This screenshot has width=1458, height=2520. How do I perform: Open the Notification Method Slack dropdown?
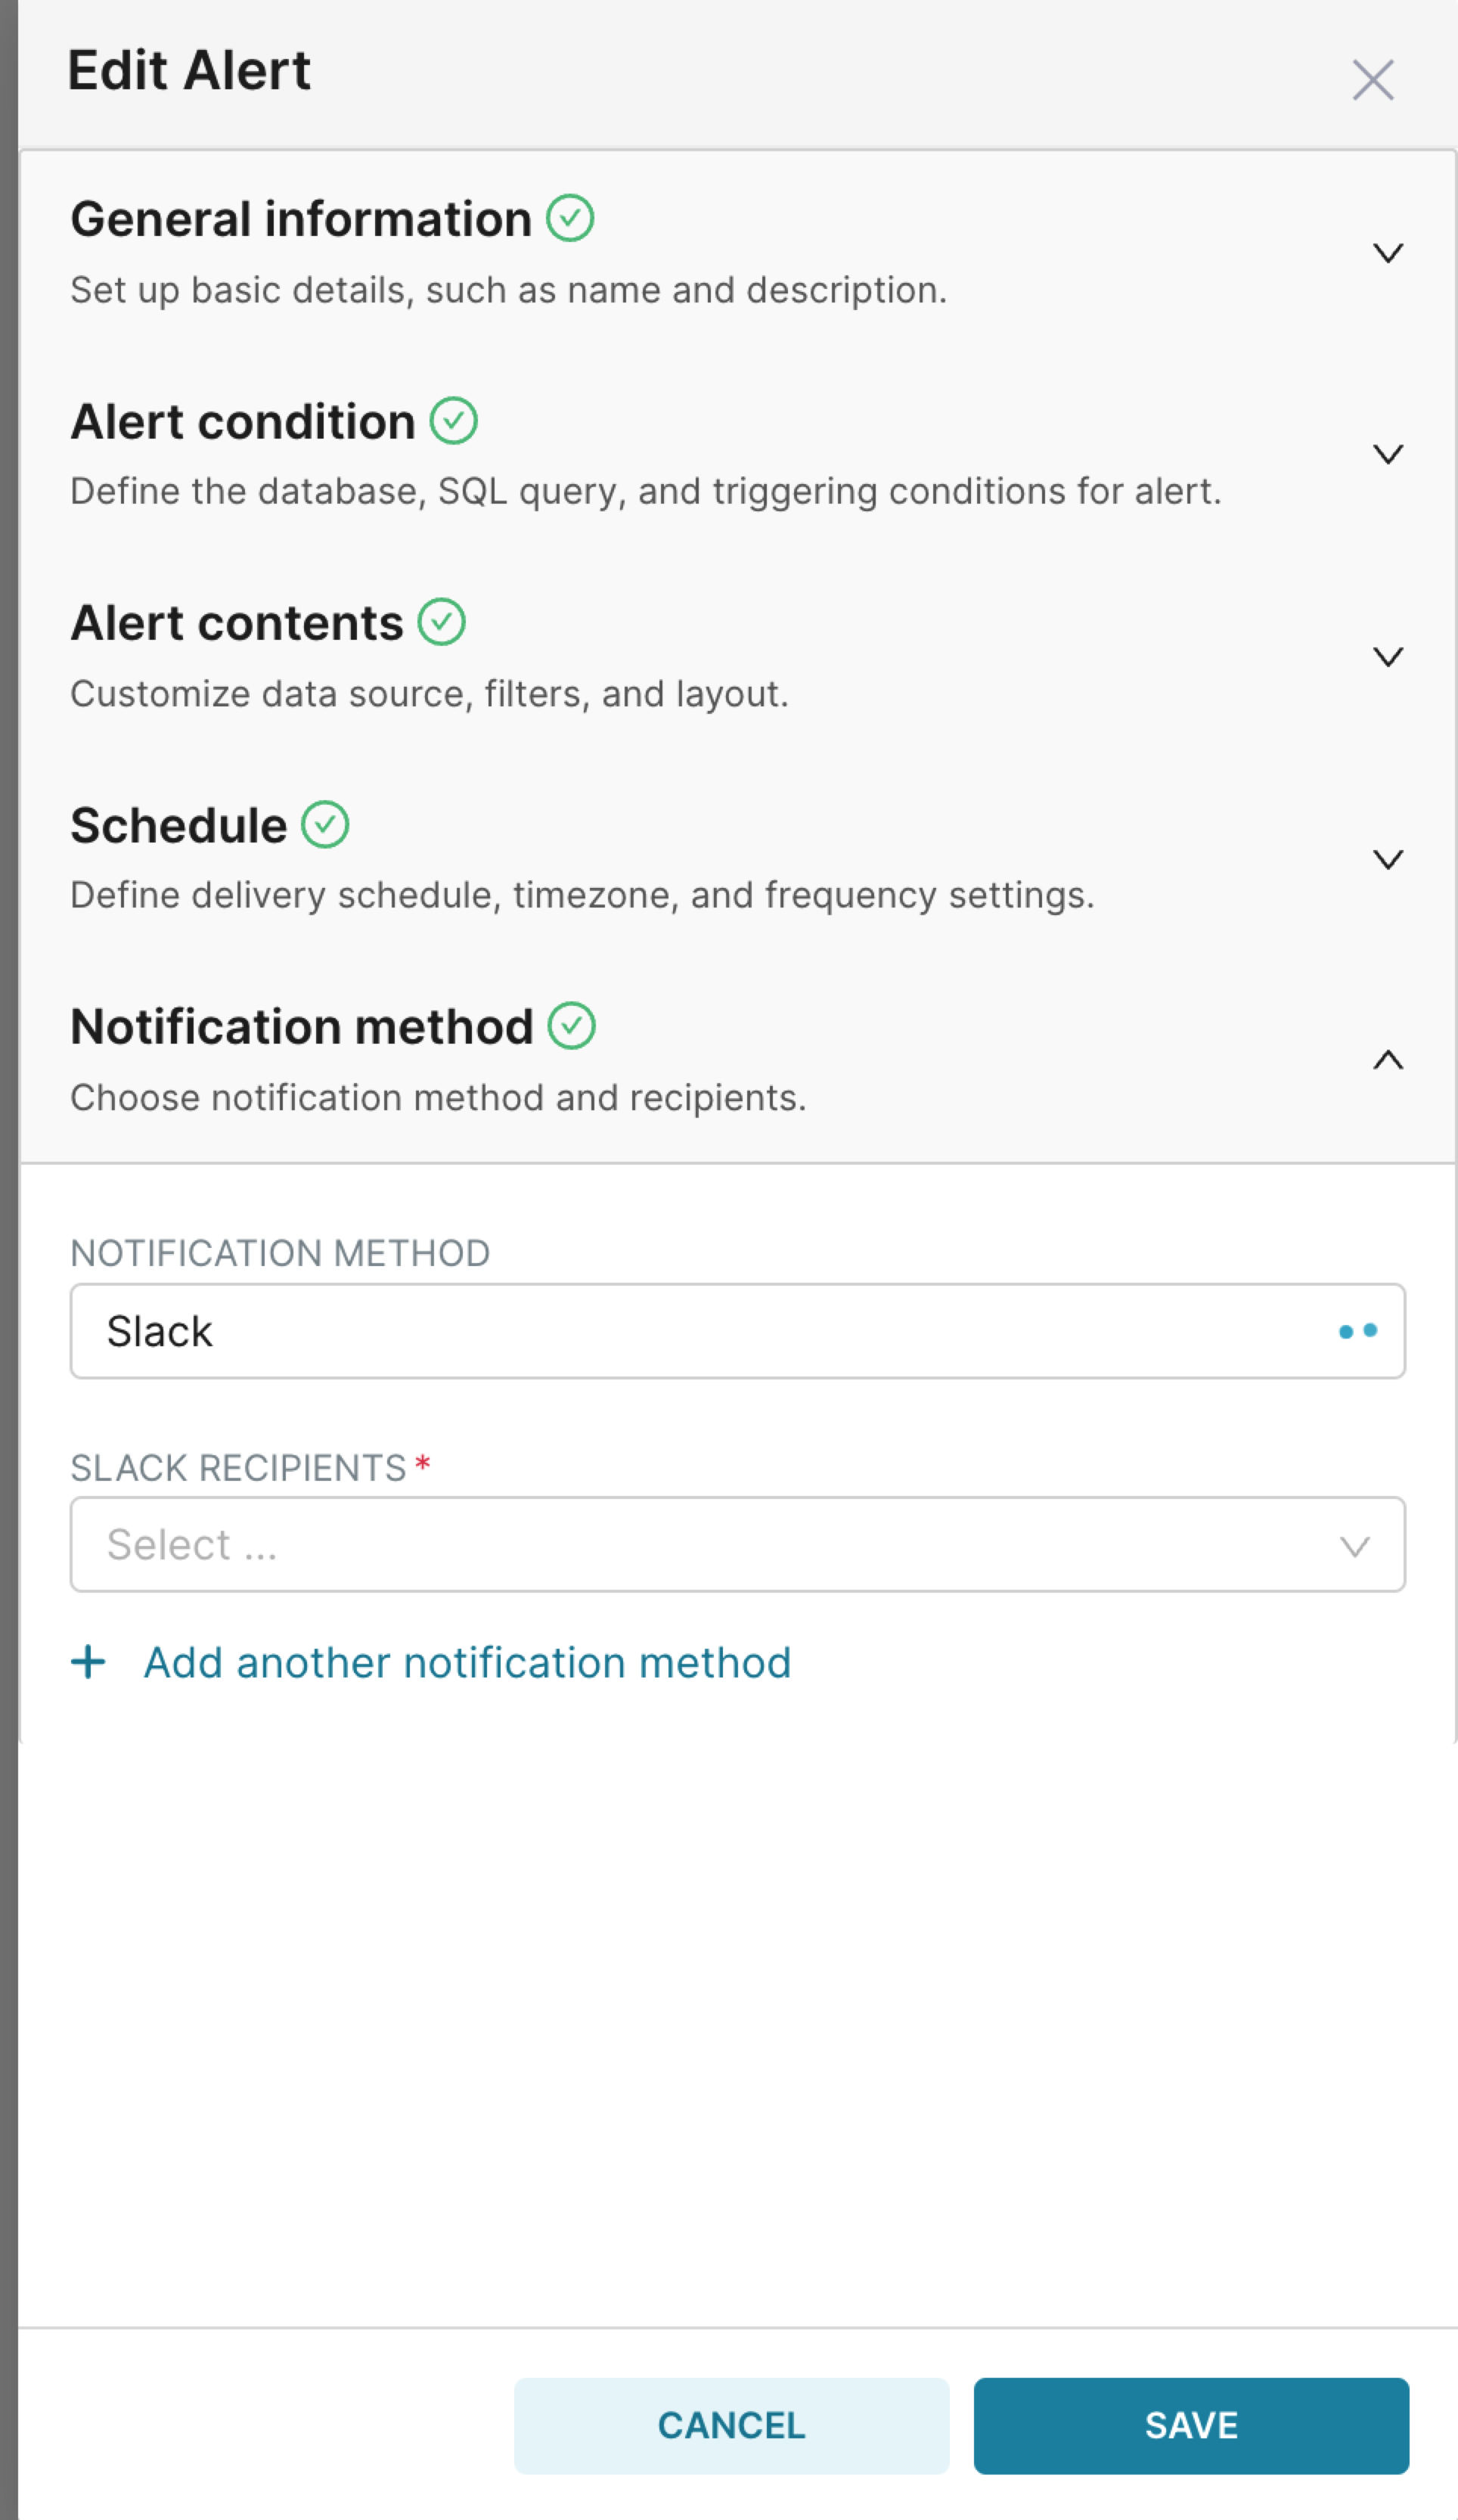point(738,1331)
